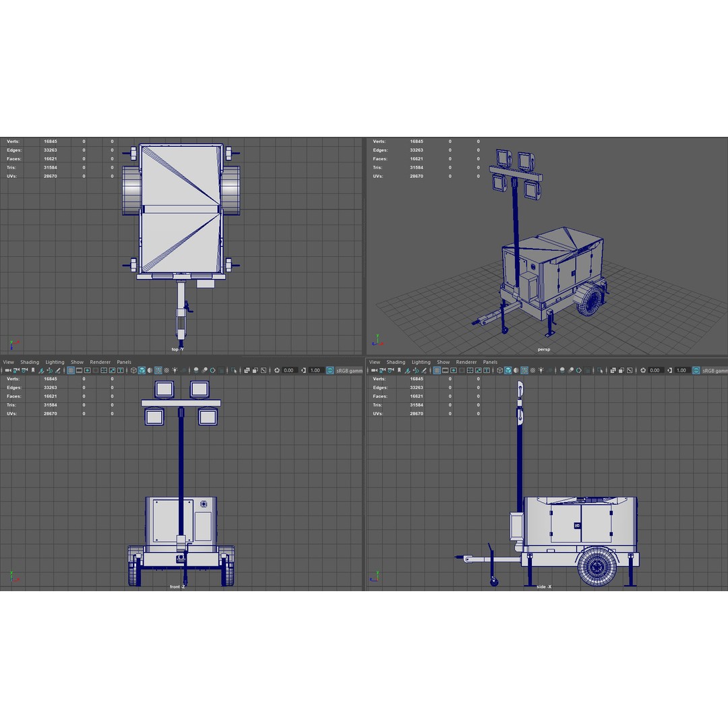Click axis orientation gizmo in persp view
The image size is (728, 728).
(377, 340)
